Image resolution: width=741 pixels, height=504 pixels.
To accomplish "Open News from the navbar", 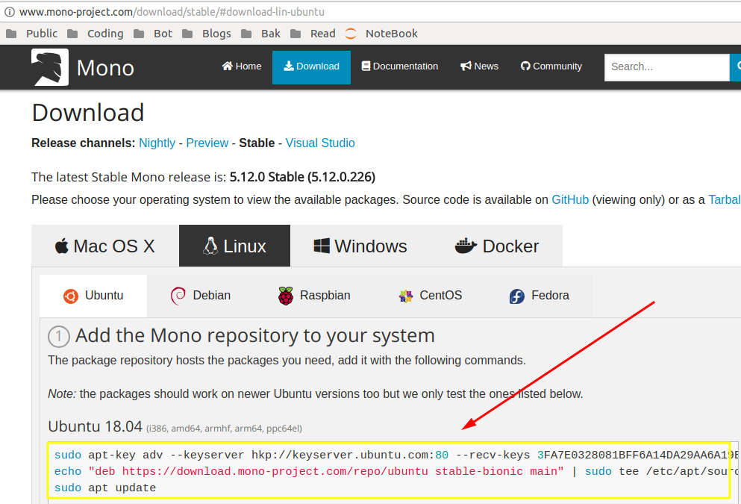I will tap(479, 66).
